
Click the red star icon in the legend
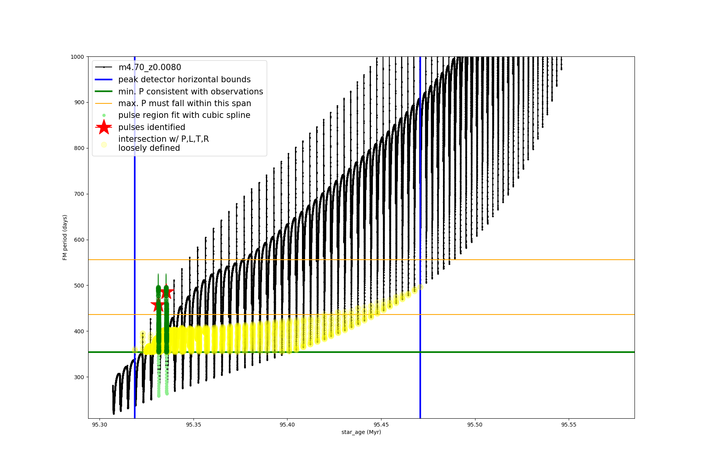pyautogui.click(x=104, y=127)
